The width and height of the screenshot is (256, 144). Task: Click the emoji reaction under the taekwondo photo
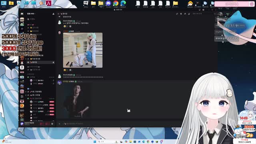tap(66, 70)
